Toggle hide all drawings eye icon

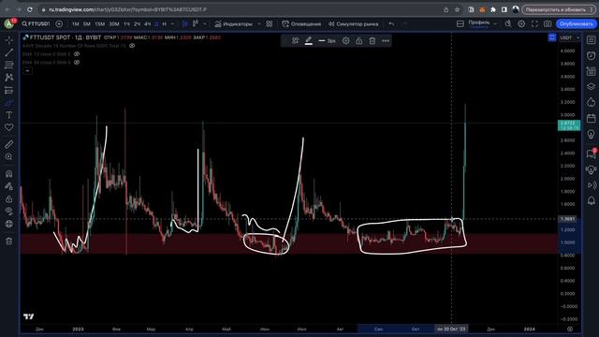pos(8,212)
